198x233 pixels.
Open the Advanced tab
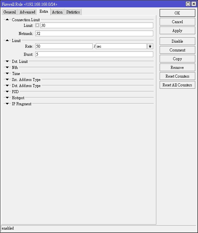[x=28, y=12]
